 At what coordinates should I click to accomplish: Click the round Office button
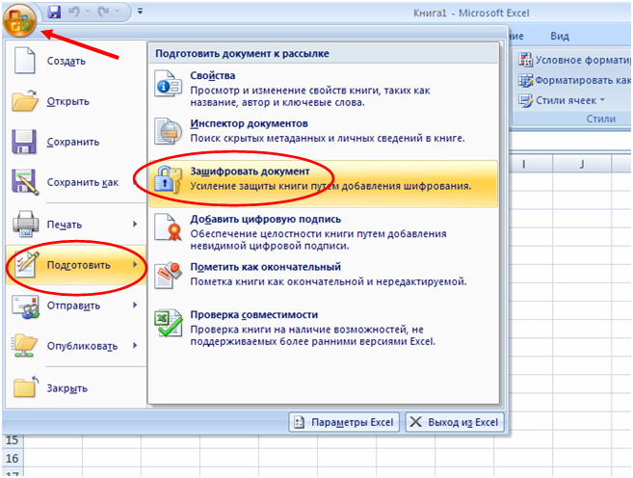(19, 20)
